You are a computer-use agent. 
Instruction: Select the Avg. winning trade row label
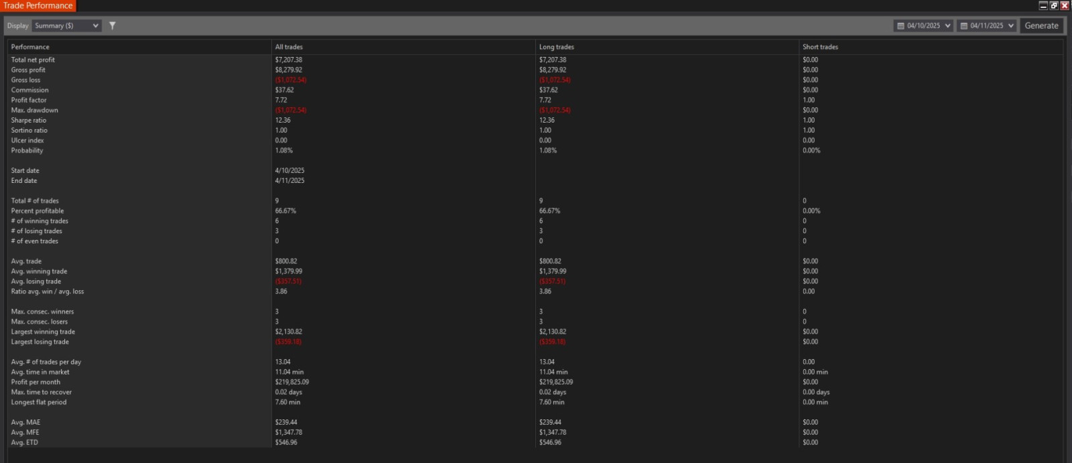[x=39, y=271]
